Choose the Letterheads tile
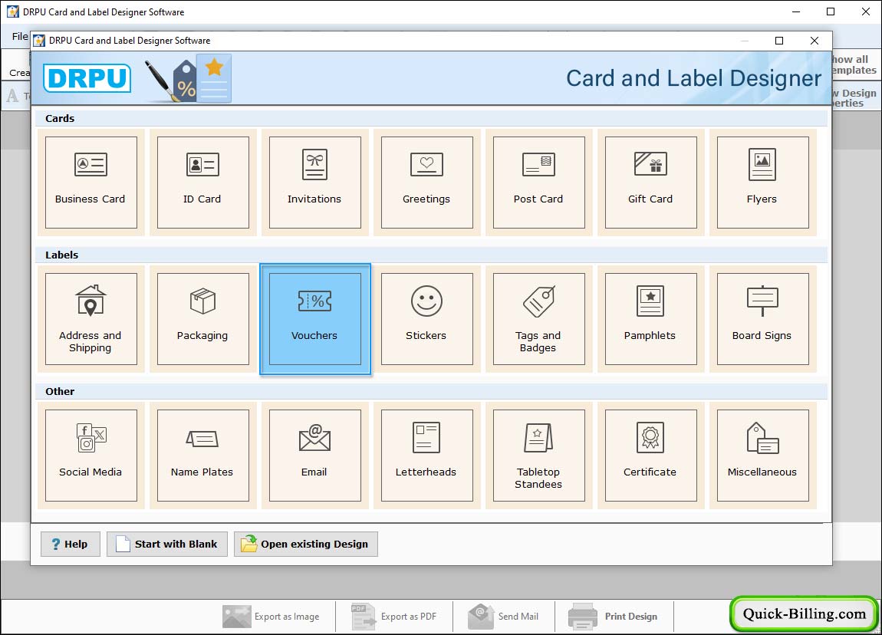 point(426,456)
